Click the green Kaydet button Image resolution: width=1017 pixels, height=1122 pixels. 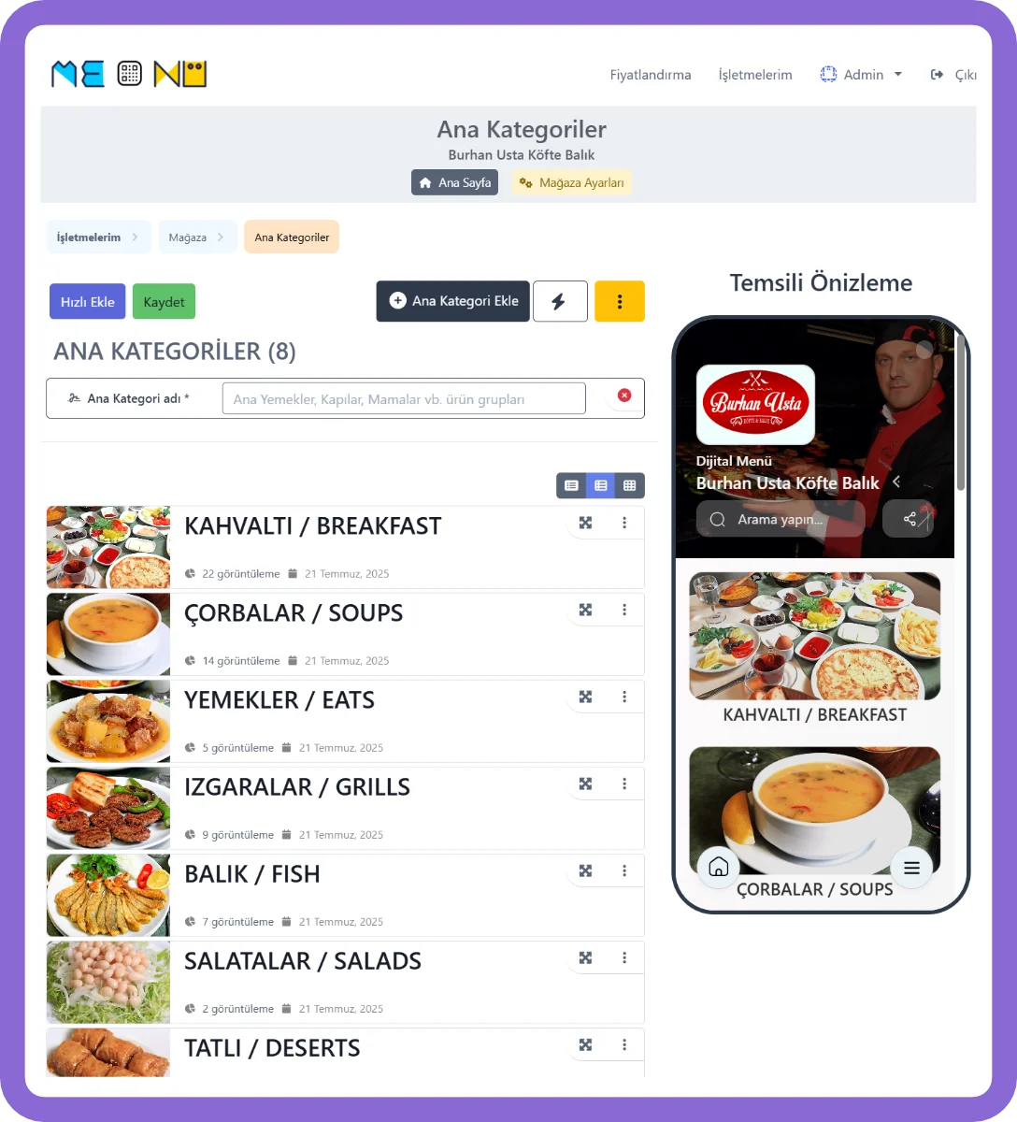(165, 302)
